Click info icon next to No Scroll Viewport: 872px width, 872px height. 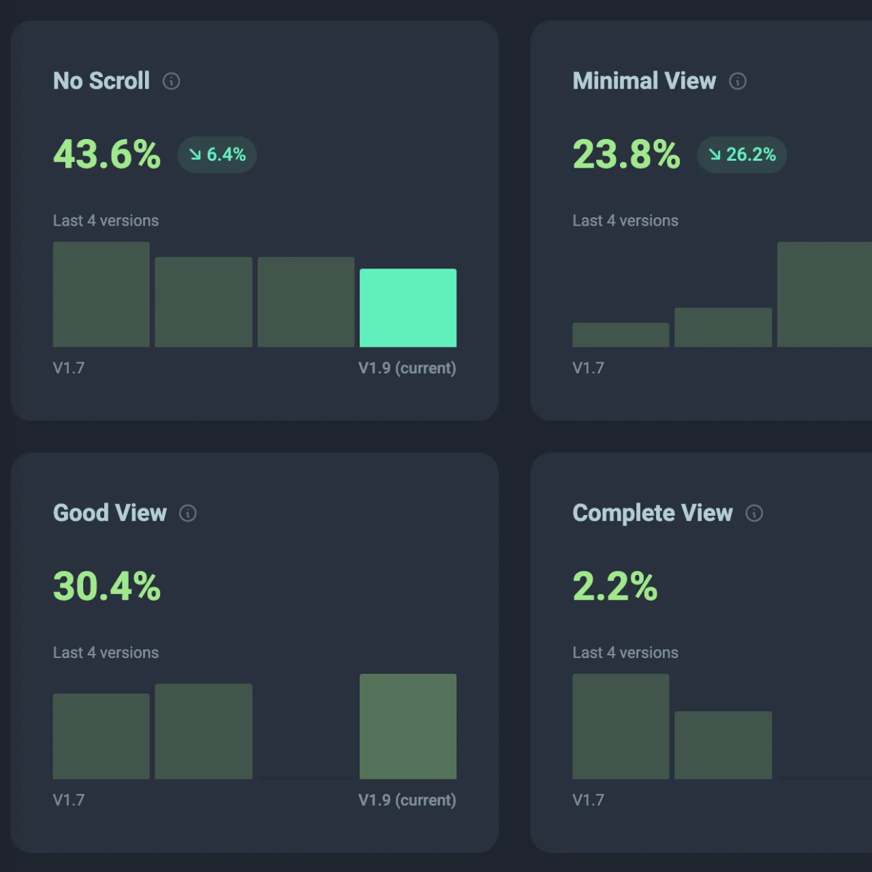click(171, 81)
